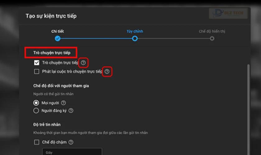Click the dialog's vertical scrollbar
Screen dimensions: 261x155
[x=248, y=110]
